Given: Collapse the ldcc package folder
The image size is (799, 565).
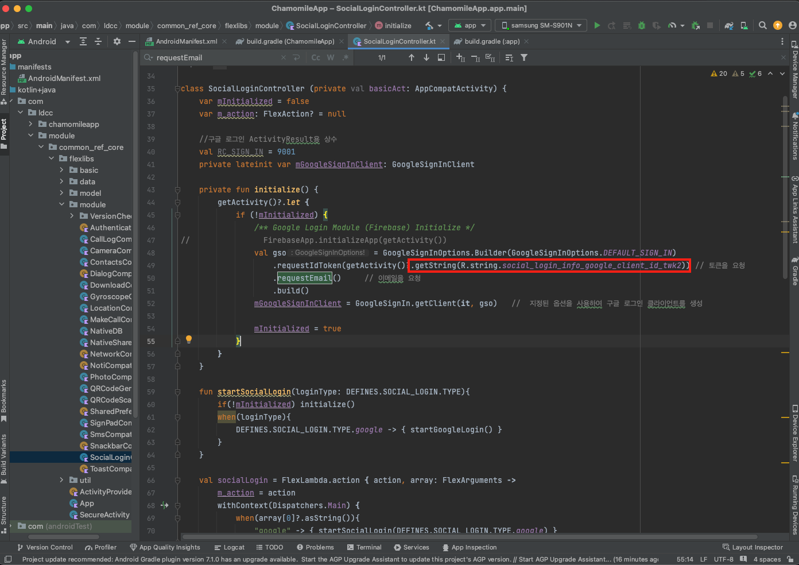Looking at the screenshot, I should click(21, 113).
